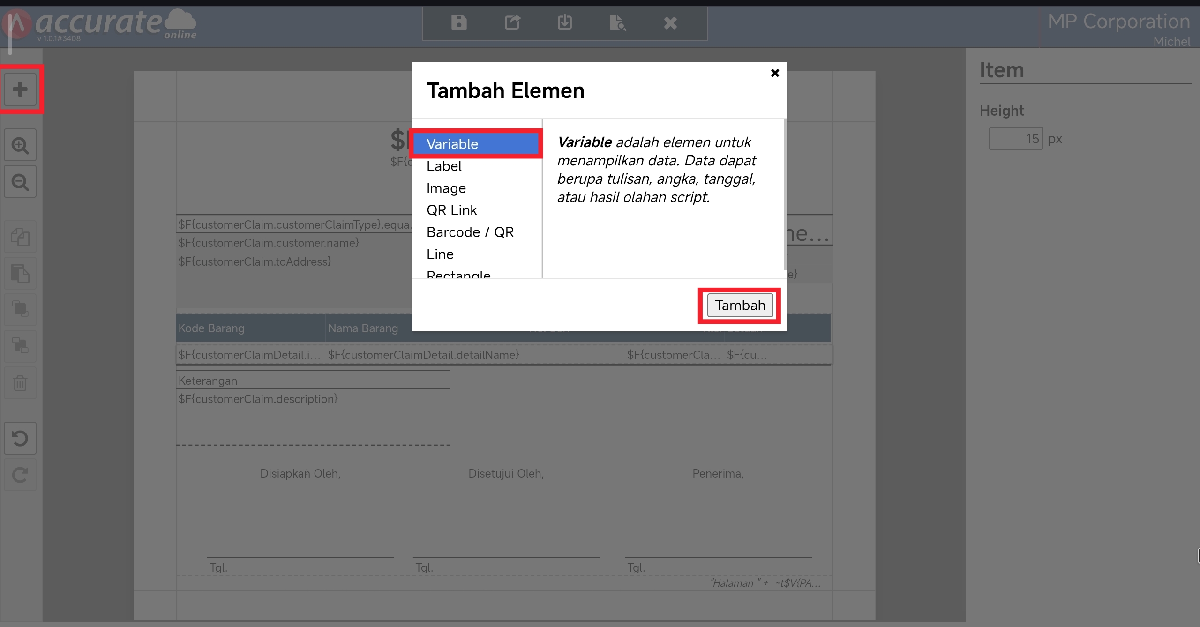Choose QR Link element type
1200x627 pixels.
pos(451,210)
